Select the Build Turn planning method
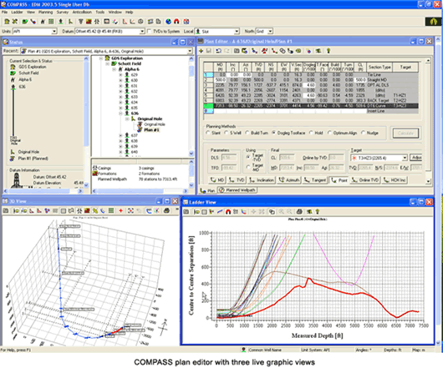 (247, 133)
